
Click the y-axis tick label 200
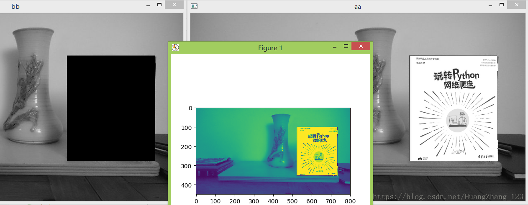187,147
